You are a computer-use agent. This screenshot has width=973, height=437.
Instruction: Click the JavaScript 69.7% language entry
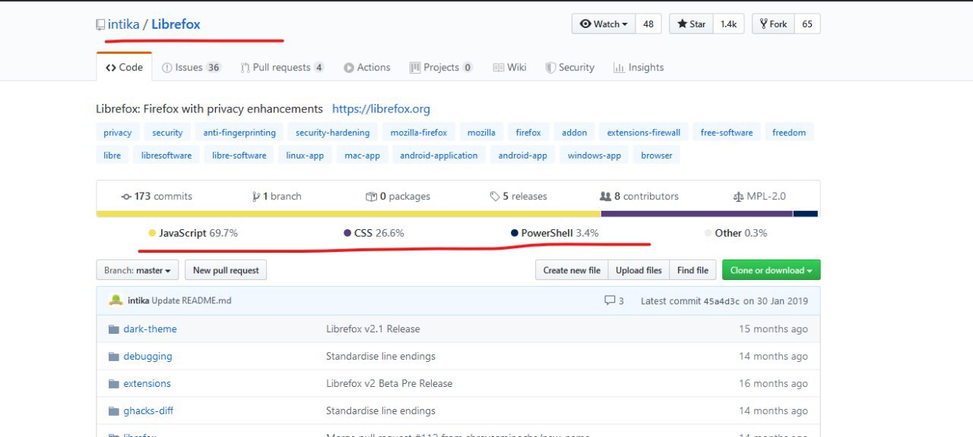click(x=193, y=233)
